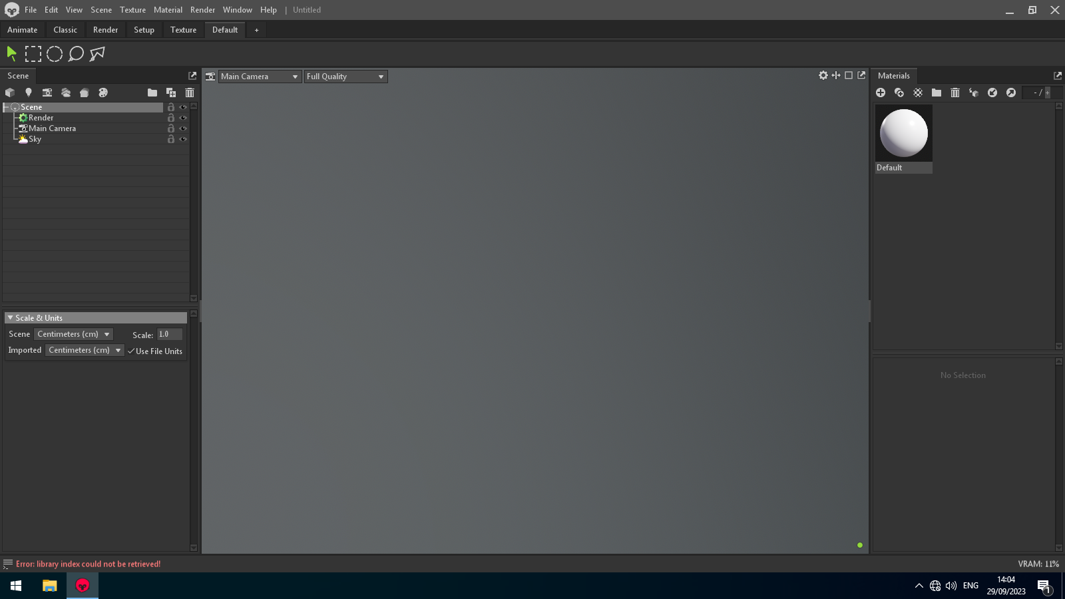The height and width of the screenshot is (599, 1065).
Task: Open Windows Start menu
Action: pyautogui.click(x=16, y=586)
